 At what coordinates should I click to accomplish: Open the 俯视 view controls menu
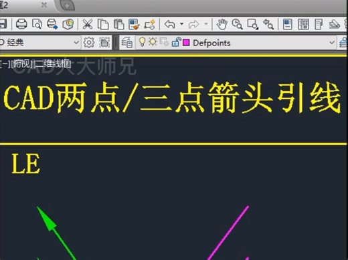(21, 64)
